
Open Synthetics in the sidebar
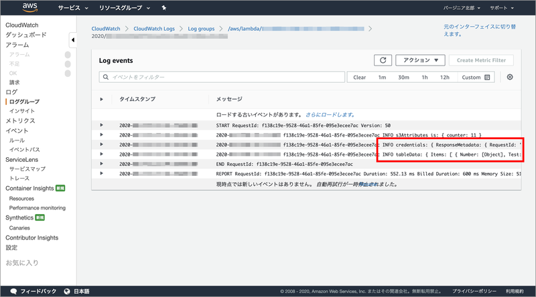[x=19, y=217]
